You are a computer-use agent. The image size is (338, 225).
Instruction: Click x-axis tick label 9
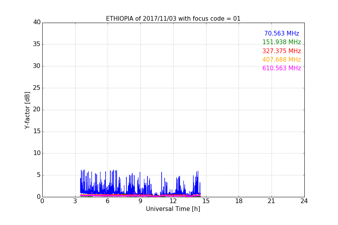140,201
